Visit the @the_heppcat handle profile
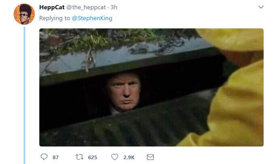The height and width of the screenshot is (164, 279). coord(86,7)
